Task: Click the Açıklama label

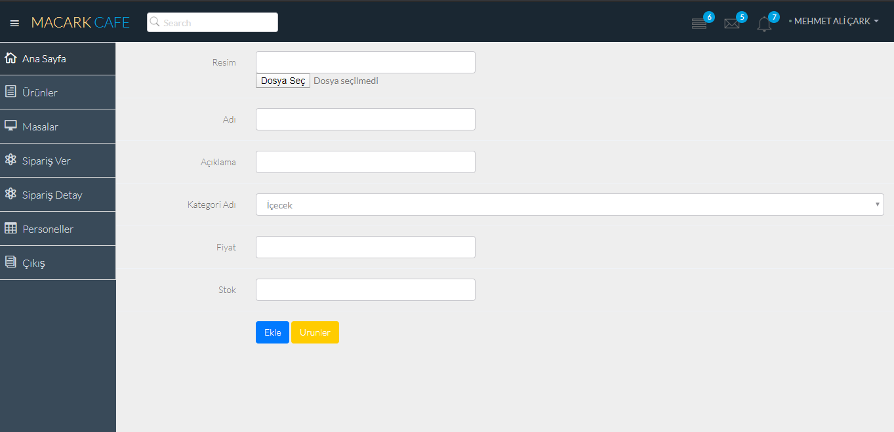Action: tap(218, 162)
